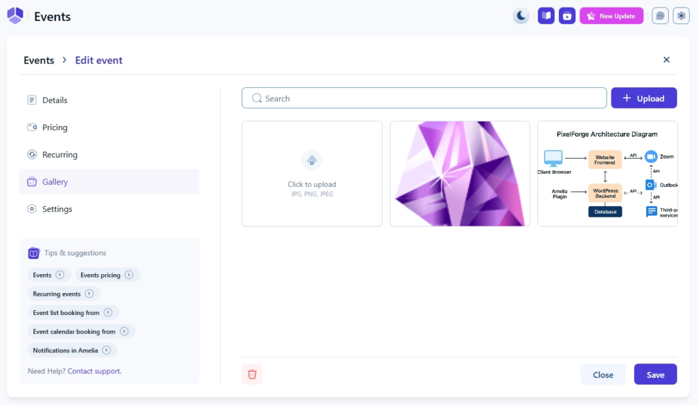The height and width of the screenshot is (405, 698).
Task: Click the New Update button
Action: pos(611,16)
